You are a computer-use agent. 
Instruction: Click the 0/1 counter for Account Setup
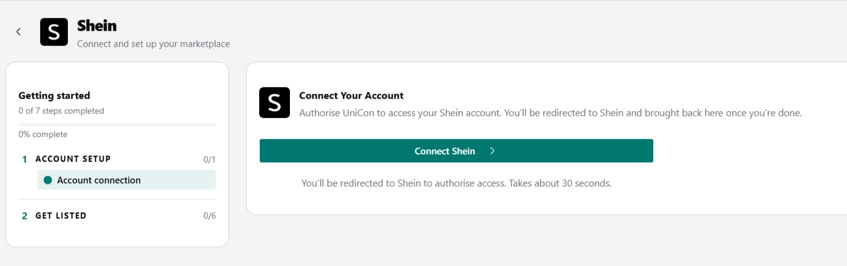pyautogui.click(x=209, y=159)
